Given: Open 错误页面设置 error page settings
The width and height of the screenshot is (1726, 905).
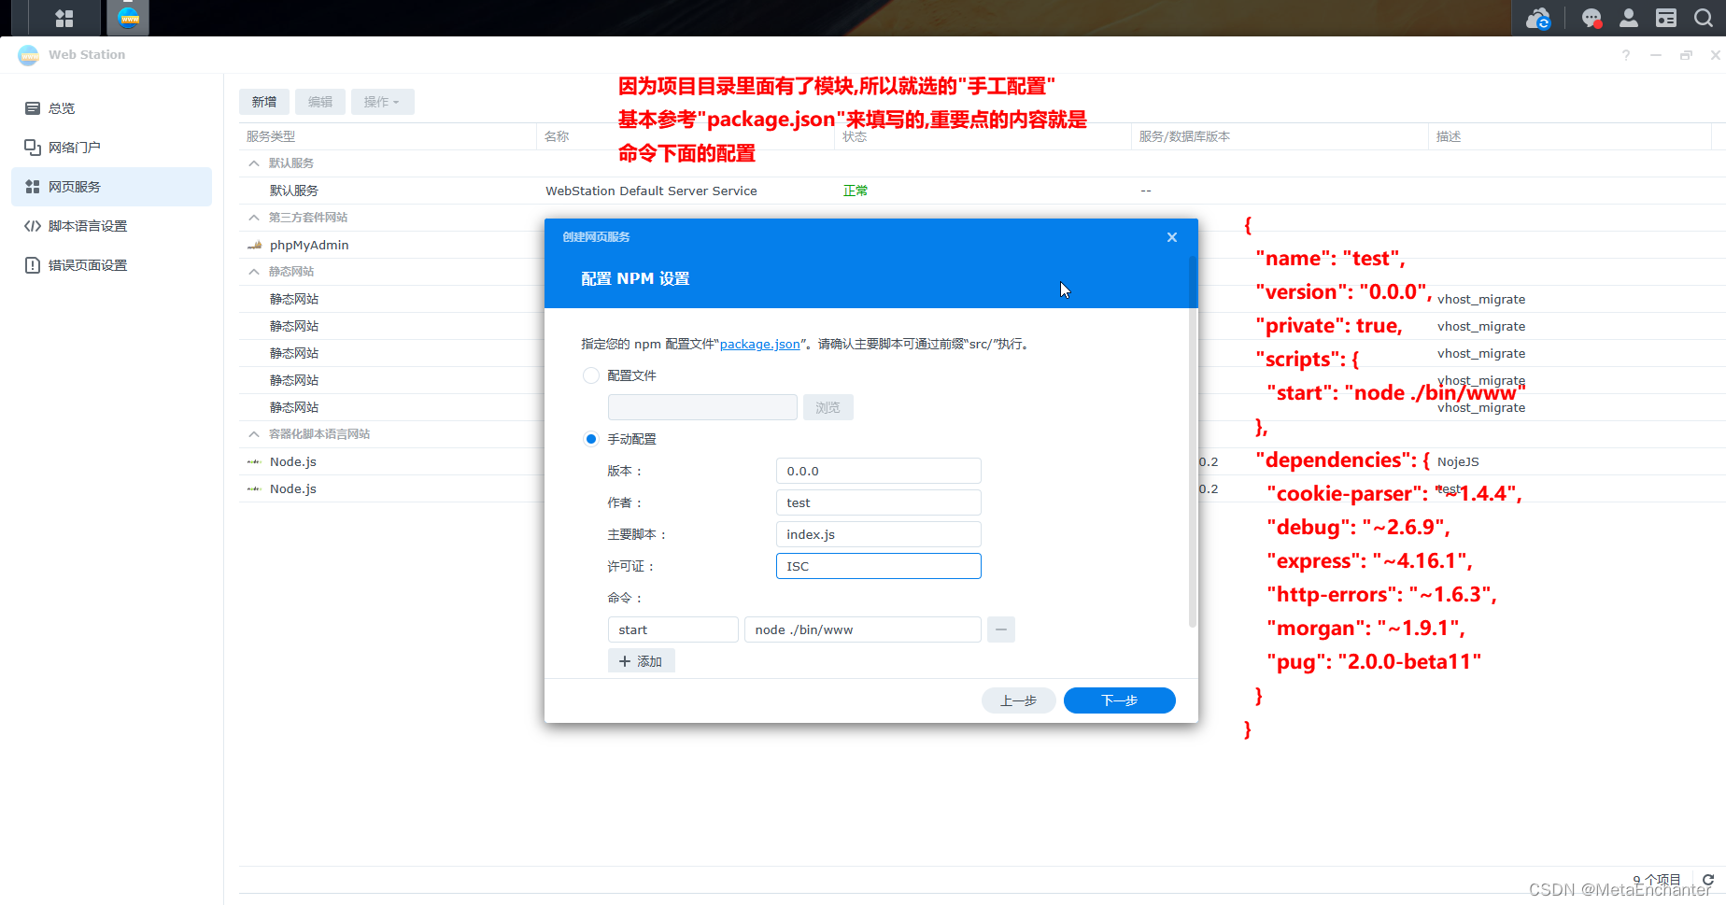Looking at the screenshot, I should 111,265.
